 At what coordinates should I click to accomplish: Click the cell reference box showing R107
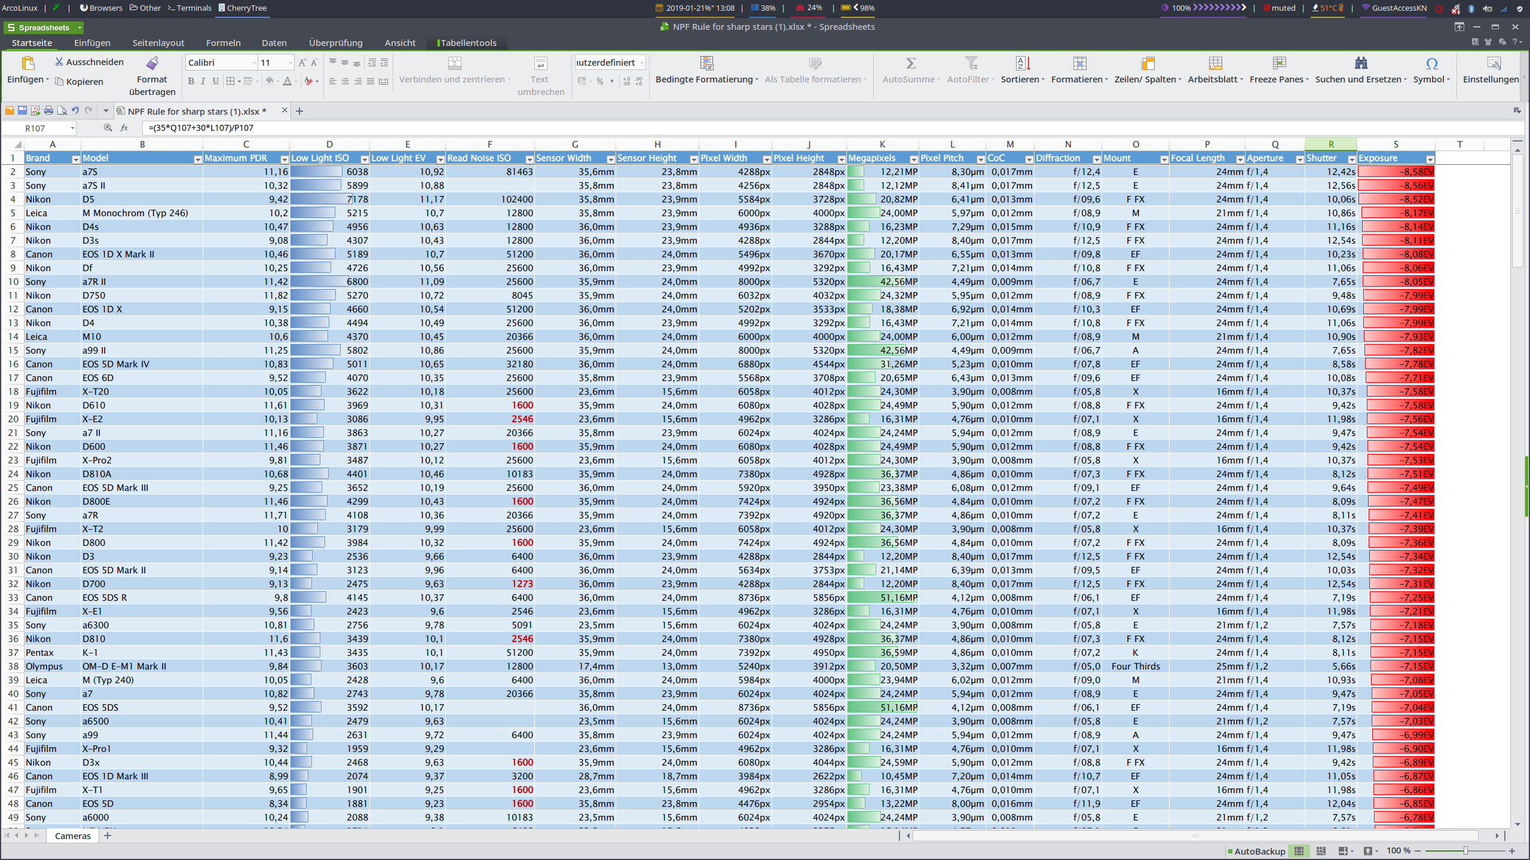coord(36,128)
